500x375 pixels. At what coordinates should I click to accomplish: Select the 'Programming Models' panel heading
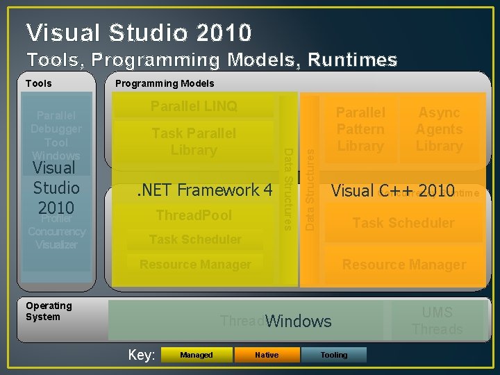click(x=165, y=83)
